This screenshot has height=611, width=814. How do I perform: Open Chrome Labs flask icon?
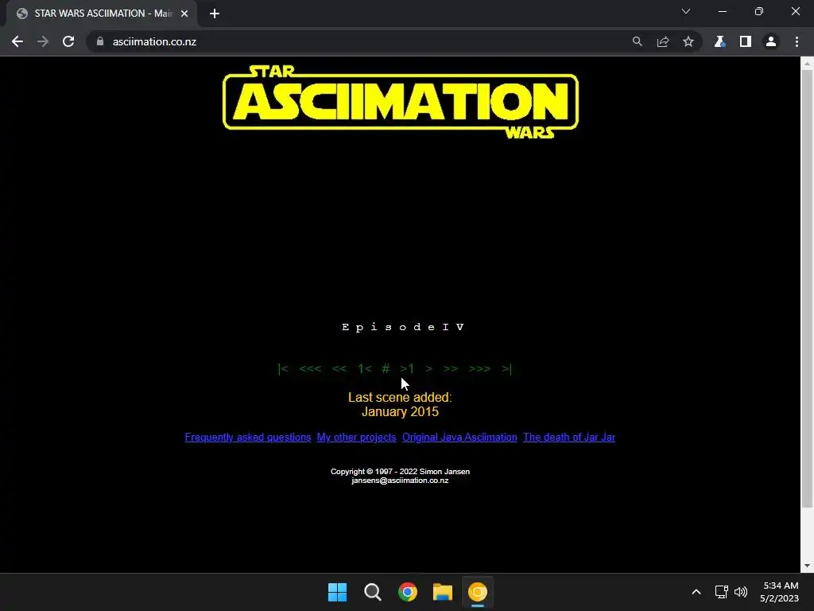pos(719,41)
